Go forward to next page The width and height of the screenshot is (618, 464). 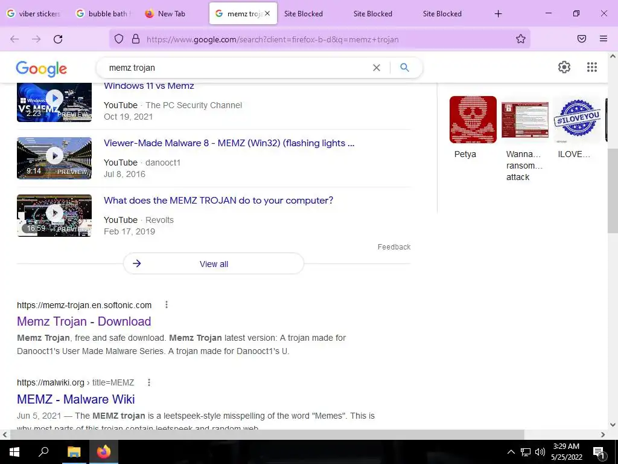[36, 39]
